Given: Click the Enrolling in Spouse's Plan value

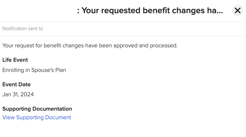Looking at the screenshot, I should point(34,70).
